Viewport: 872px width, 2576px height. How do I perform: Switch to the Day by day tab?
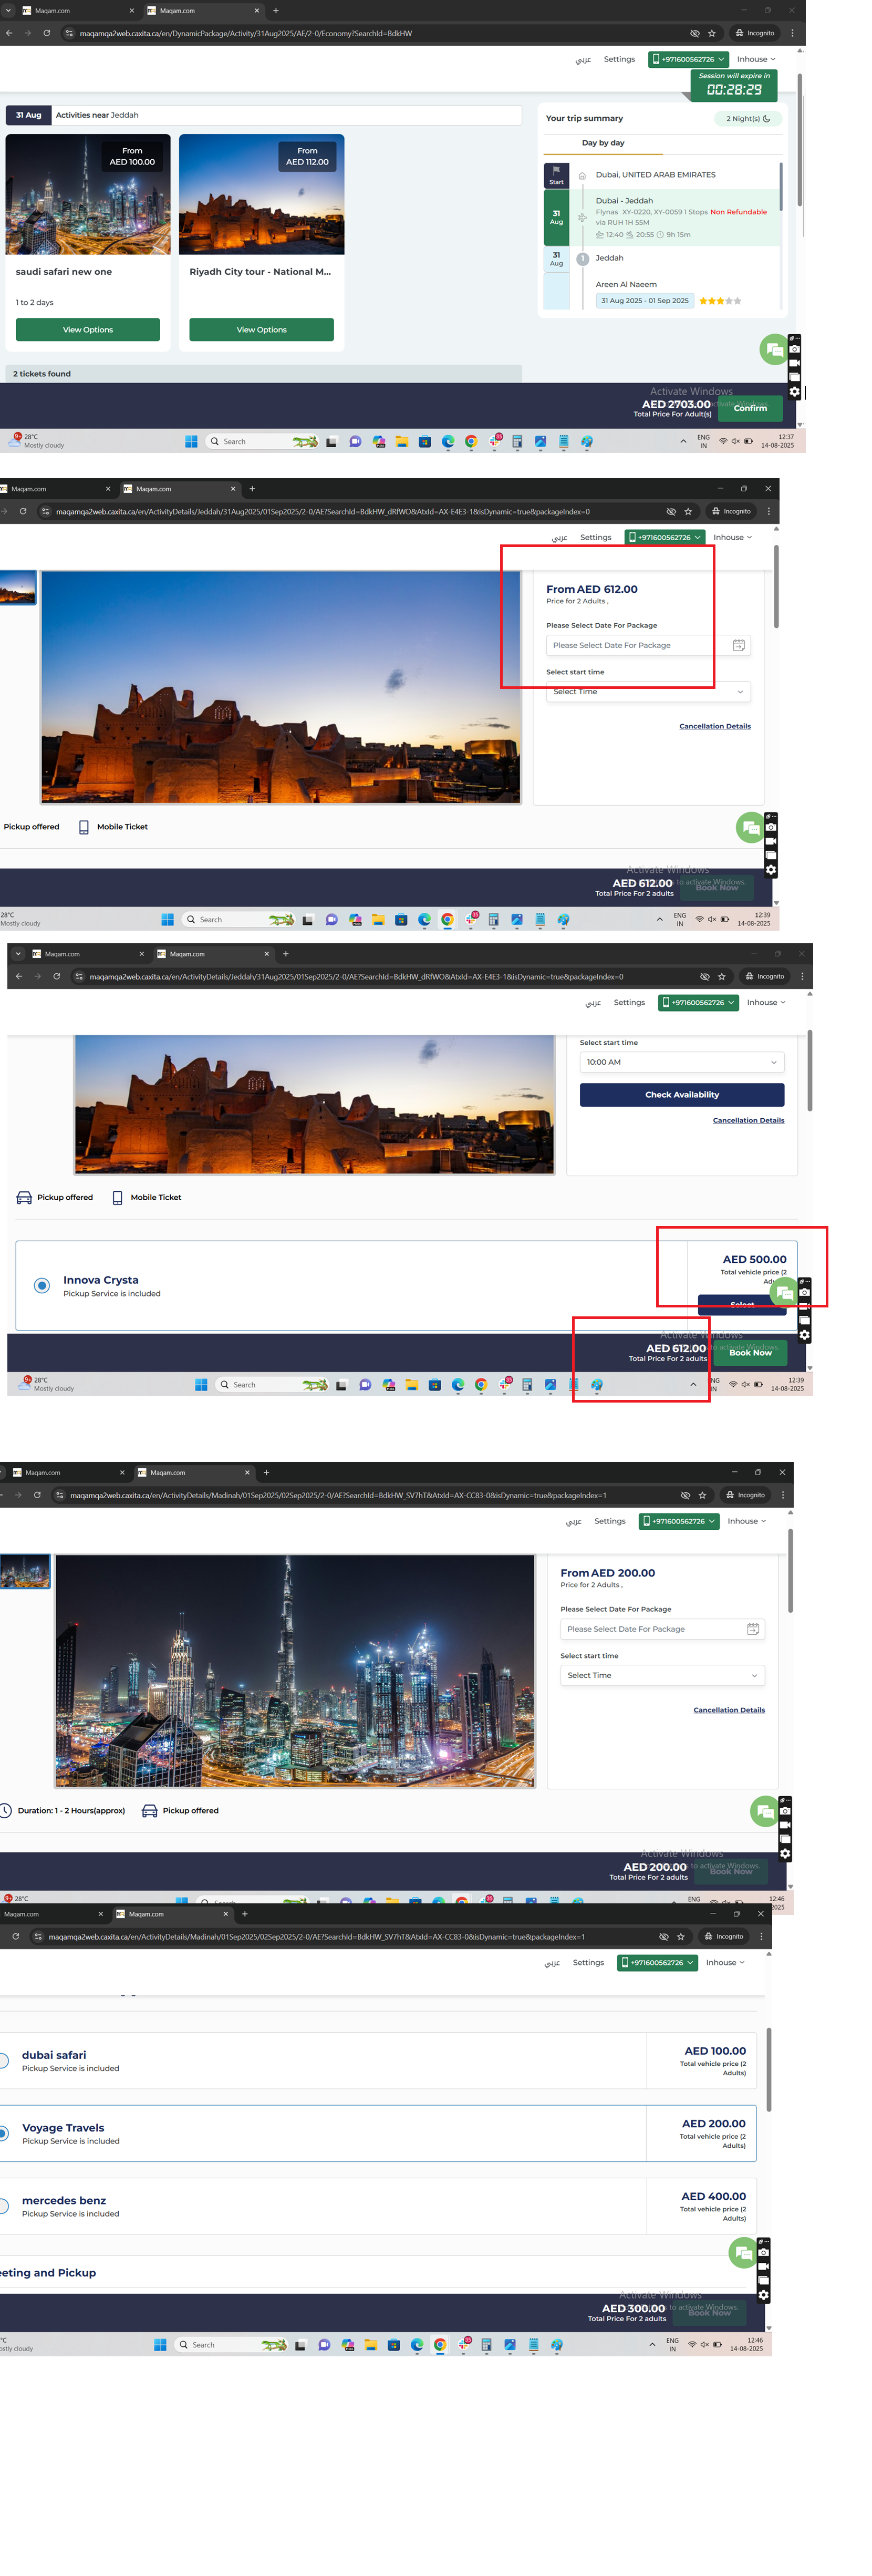coord(603,143)
